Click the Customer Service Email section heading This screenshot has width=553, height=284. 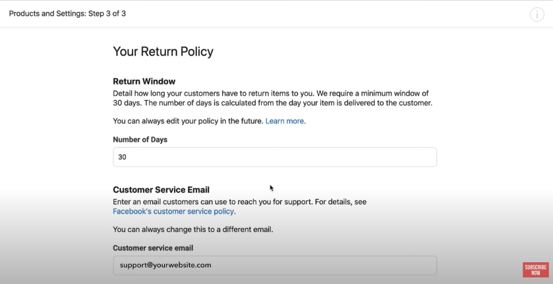point(161,190)
